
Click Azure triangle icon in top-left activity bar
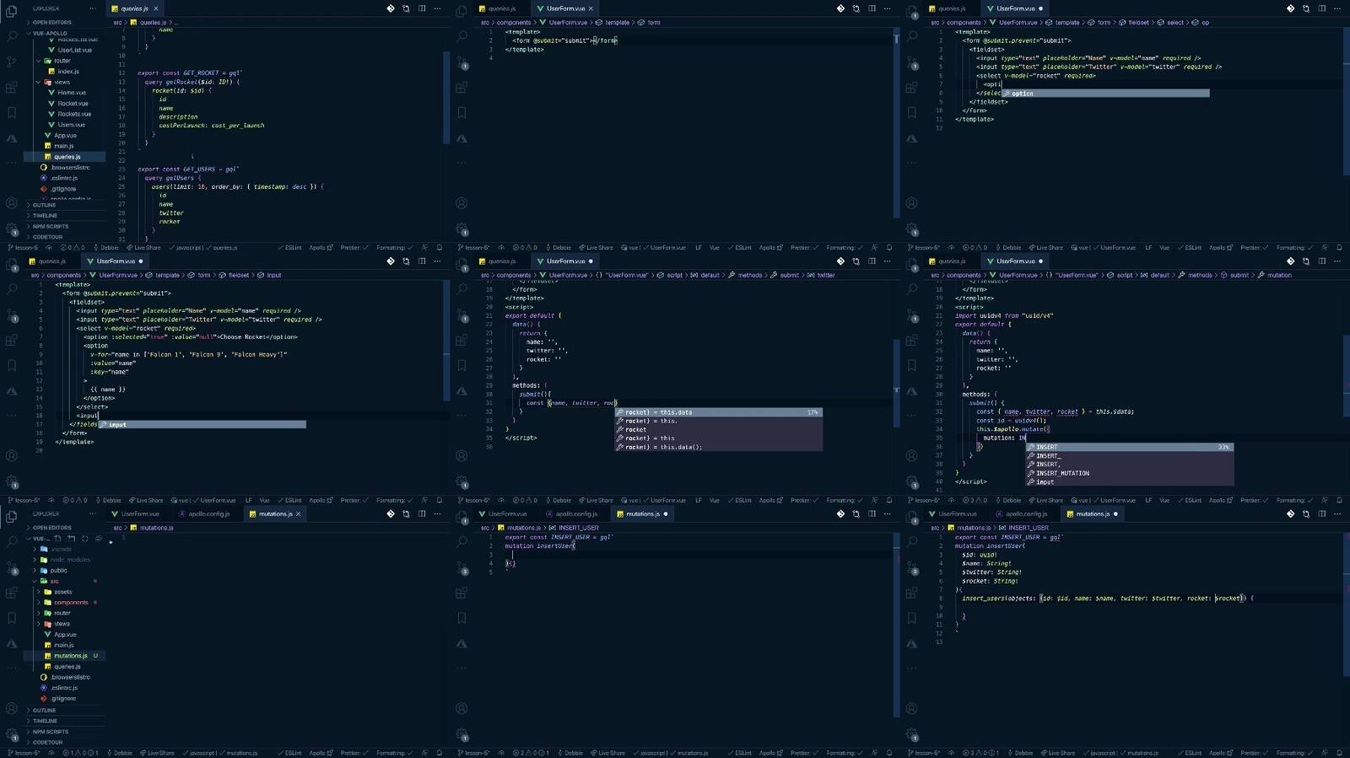coord(12,137)
